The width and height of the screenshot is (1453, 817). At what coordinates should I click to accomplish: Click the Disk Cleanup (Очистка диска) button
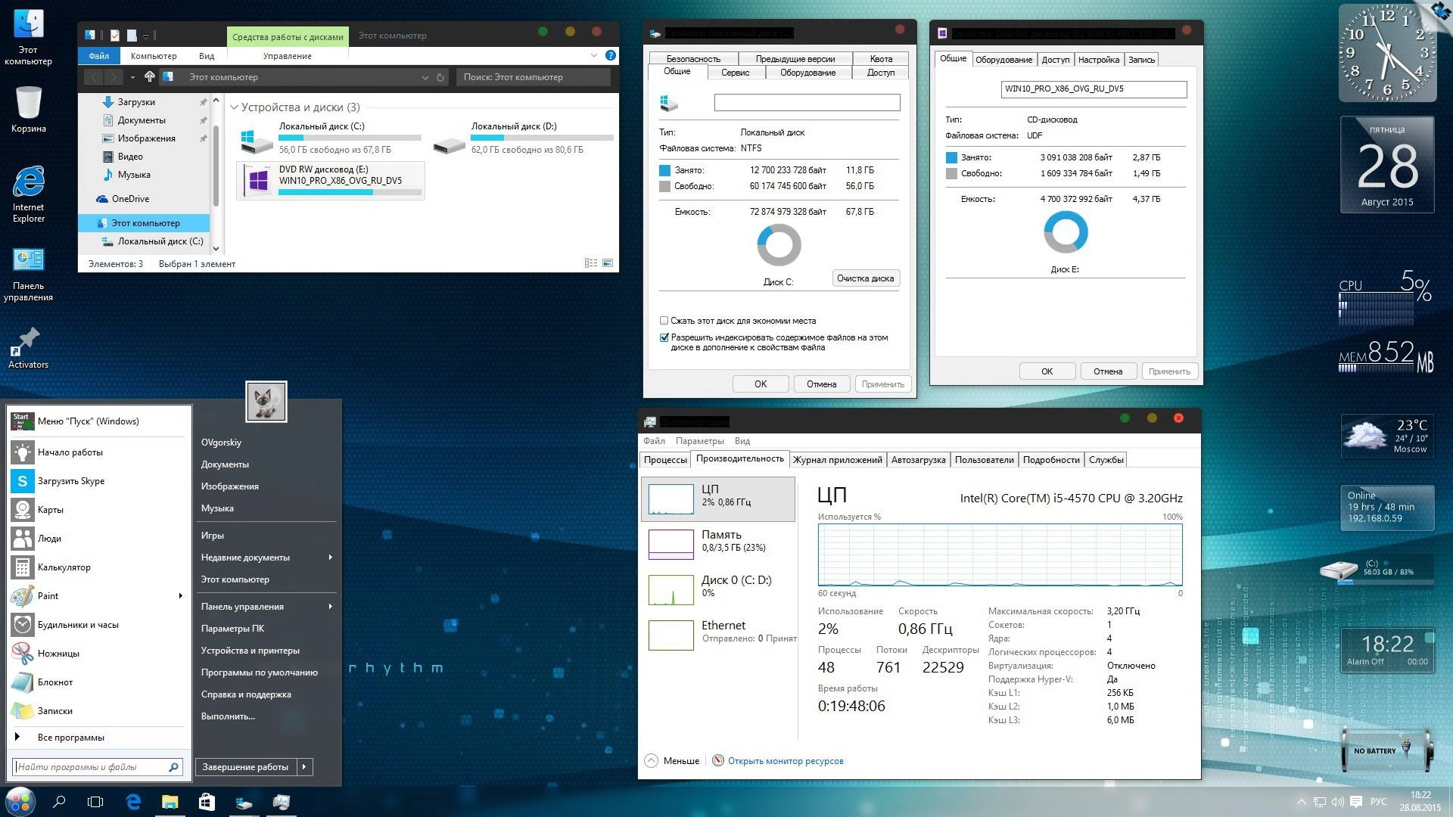pyautogui.click(x=865, y=278)
